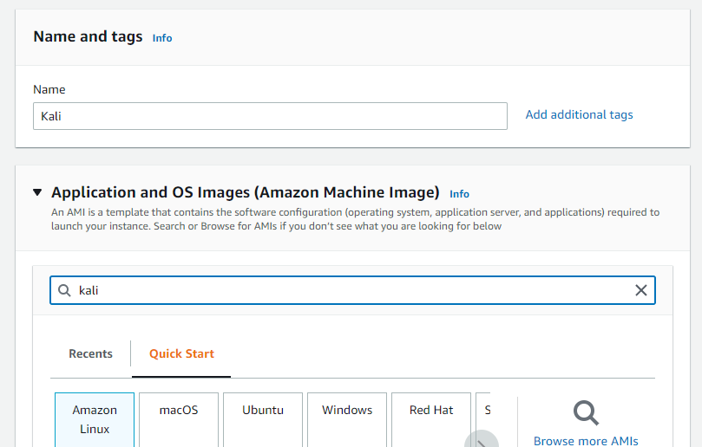Select the Red Hat image tile
Image resolution: width=702 pixels, height=447 pixels.
click(x=431, y=419)
